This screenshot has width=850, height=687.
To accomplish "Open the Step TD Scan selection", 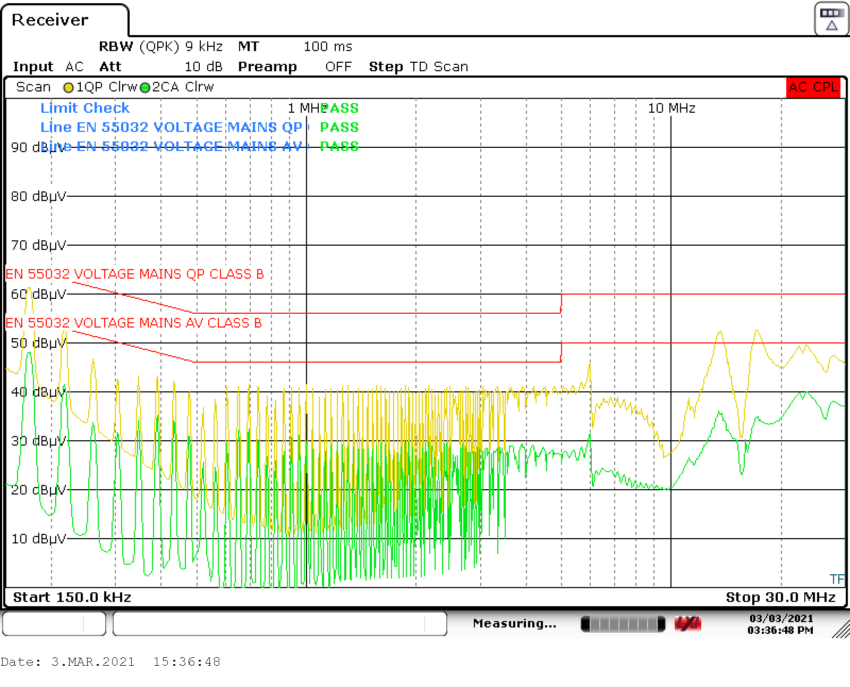I will click(x=418, y=66).
